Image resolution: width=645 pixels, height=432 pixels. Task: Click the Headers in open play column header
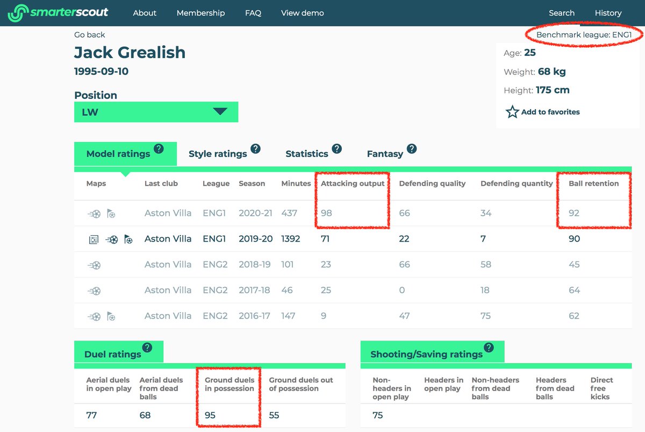point(443,384)
